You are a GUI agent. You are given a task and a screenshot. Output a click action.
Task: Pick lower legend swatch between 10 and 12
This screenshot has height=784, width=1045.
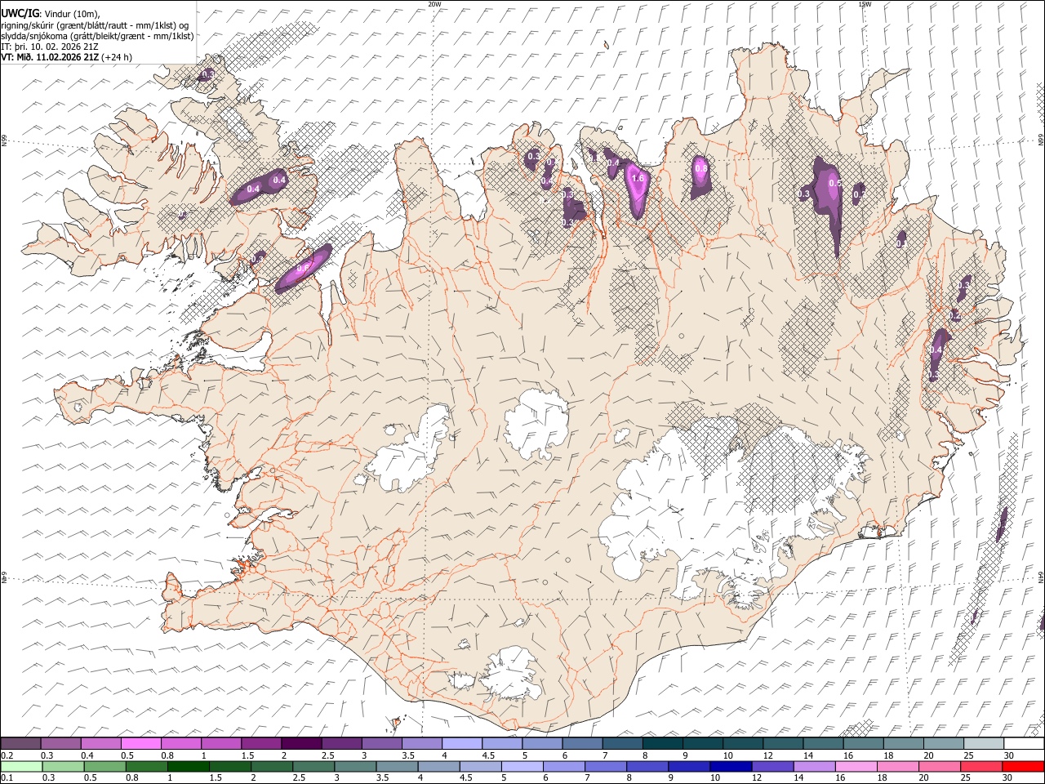[731, 767]
